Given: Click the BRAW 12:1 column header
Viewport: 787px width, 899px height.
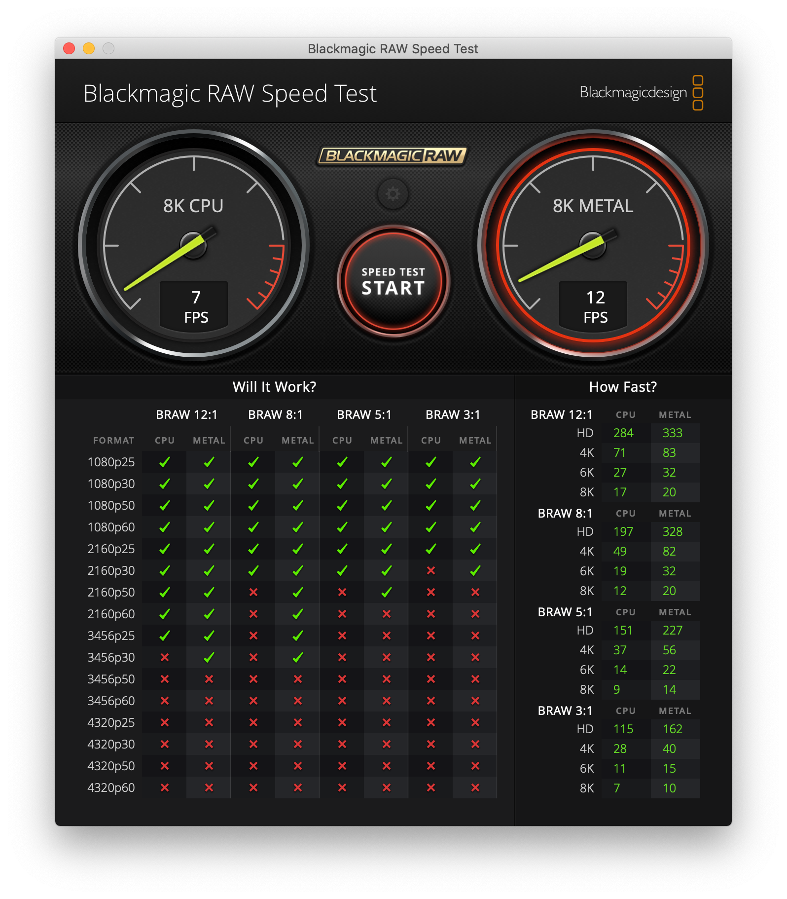Looking at the screenshot, I should 186,415.
